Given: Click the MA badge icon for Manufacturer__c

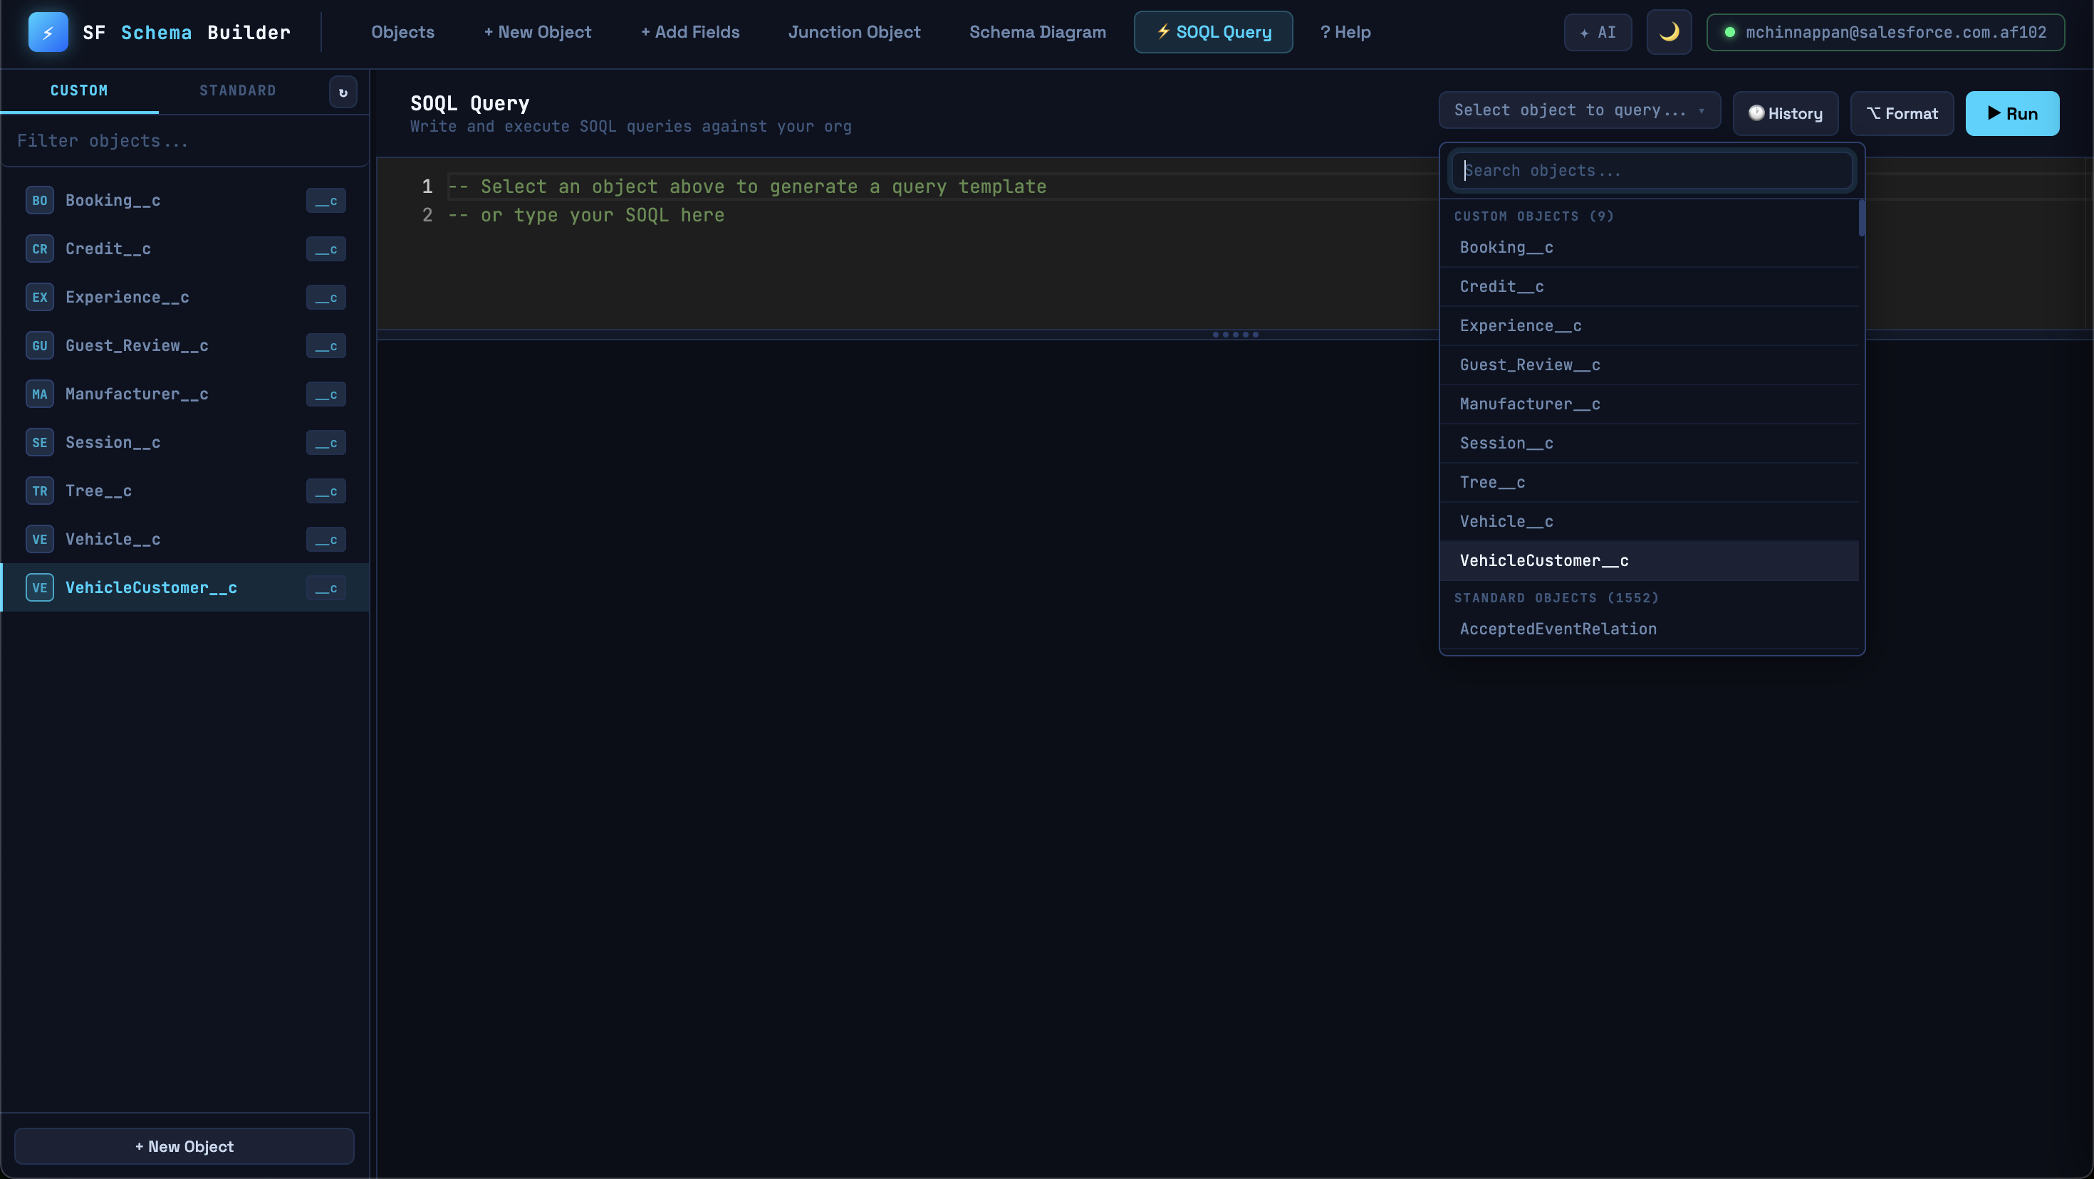Looking at the screenshot, I should tap(40, 394).
